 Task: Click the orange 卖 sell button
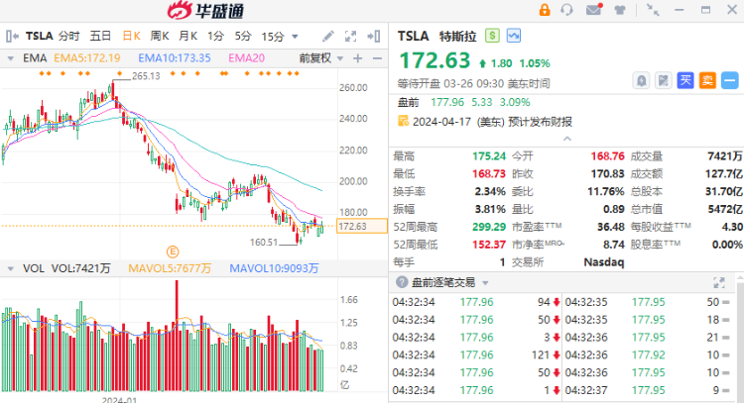(707, 80)
